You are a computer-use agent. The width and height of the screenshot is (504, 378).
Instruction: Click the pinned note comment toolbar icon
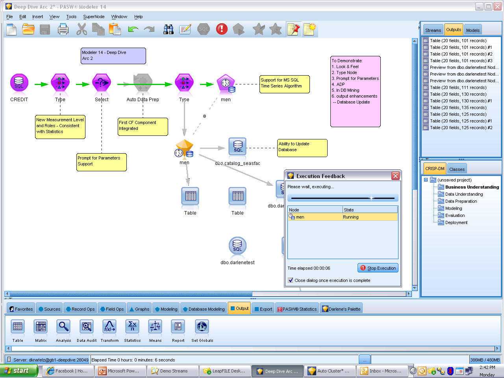pos(293,29)
